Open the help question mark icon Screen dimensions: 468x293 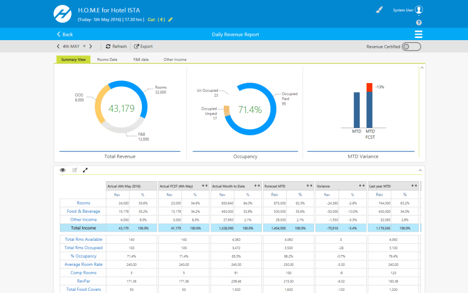[x=419, y=23]
